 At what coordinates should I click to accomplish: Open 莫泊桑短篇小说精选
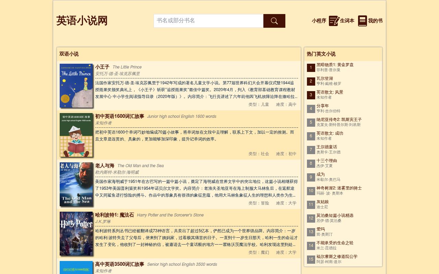point(335,215)
